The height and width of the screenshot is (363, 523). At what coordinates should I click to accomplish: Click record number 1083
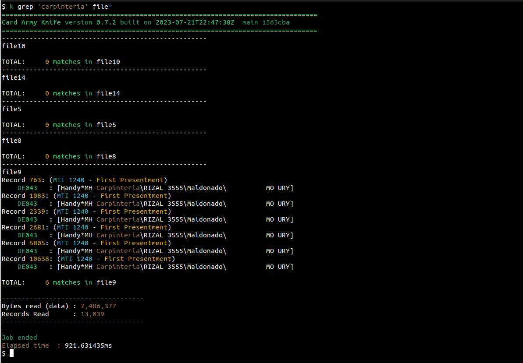(x=37, y=196)
